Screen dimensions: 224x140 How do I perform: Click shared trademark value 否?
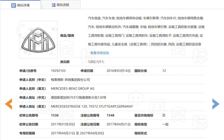[164, 115]
